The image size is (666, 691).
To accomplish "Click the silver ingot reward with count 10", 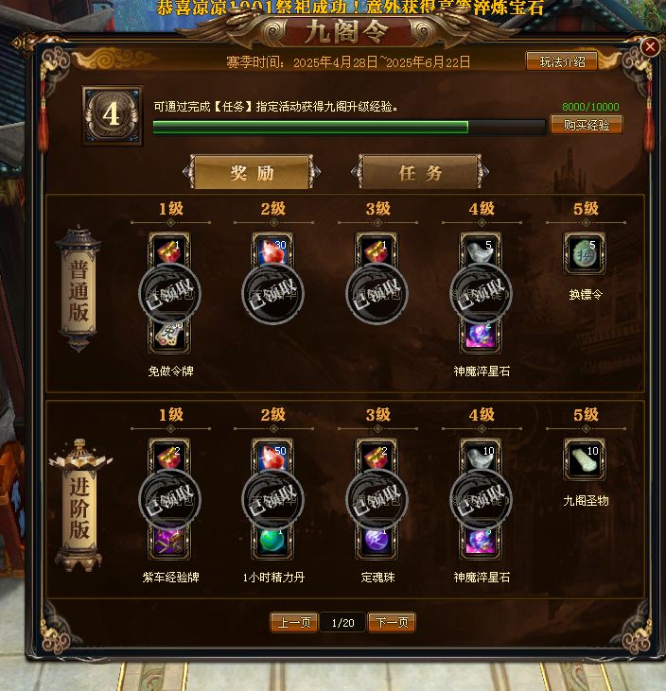I will pos(481,456).
